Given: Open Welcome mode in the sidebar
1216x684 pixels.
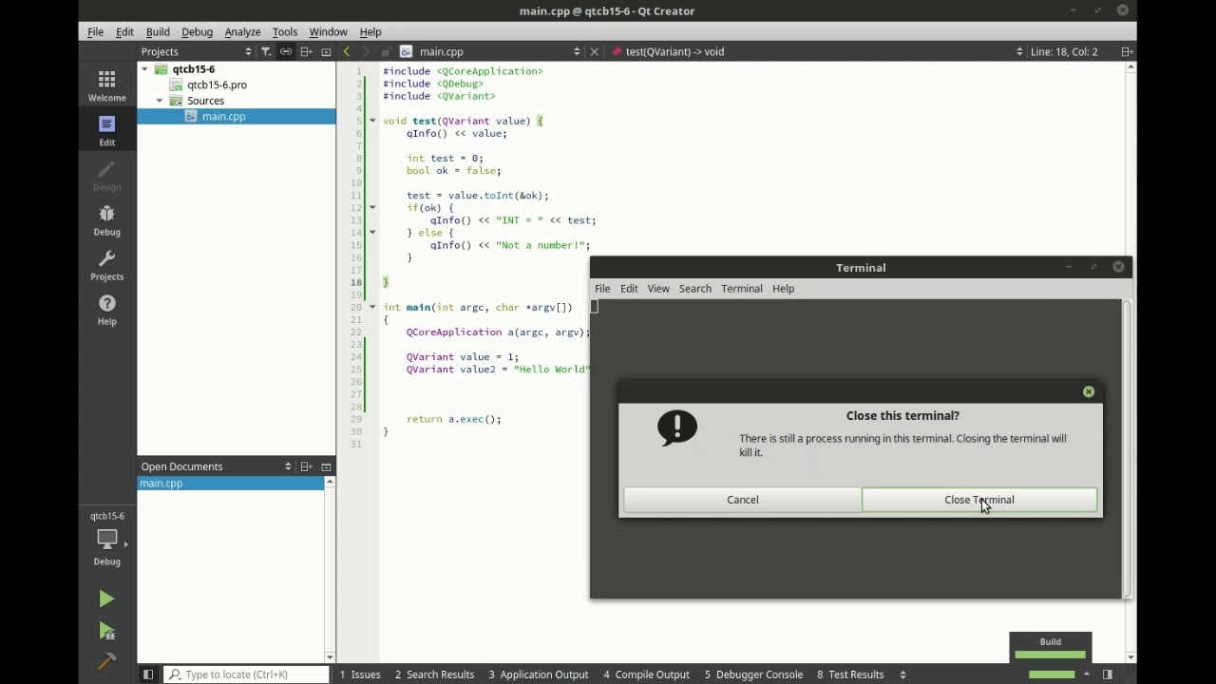Looking at the screenshot, I should click(106, 85).
